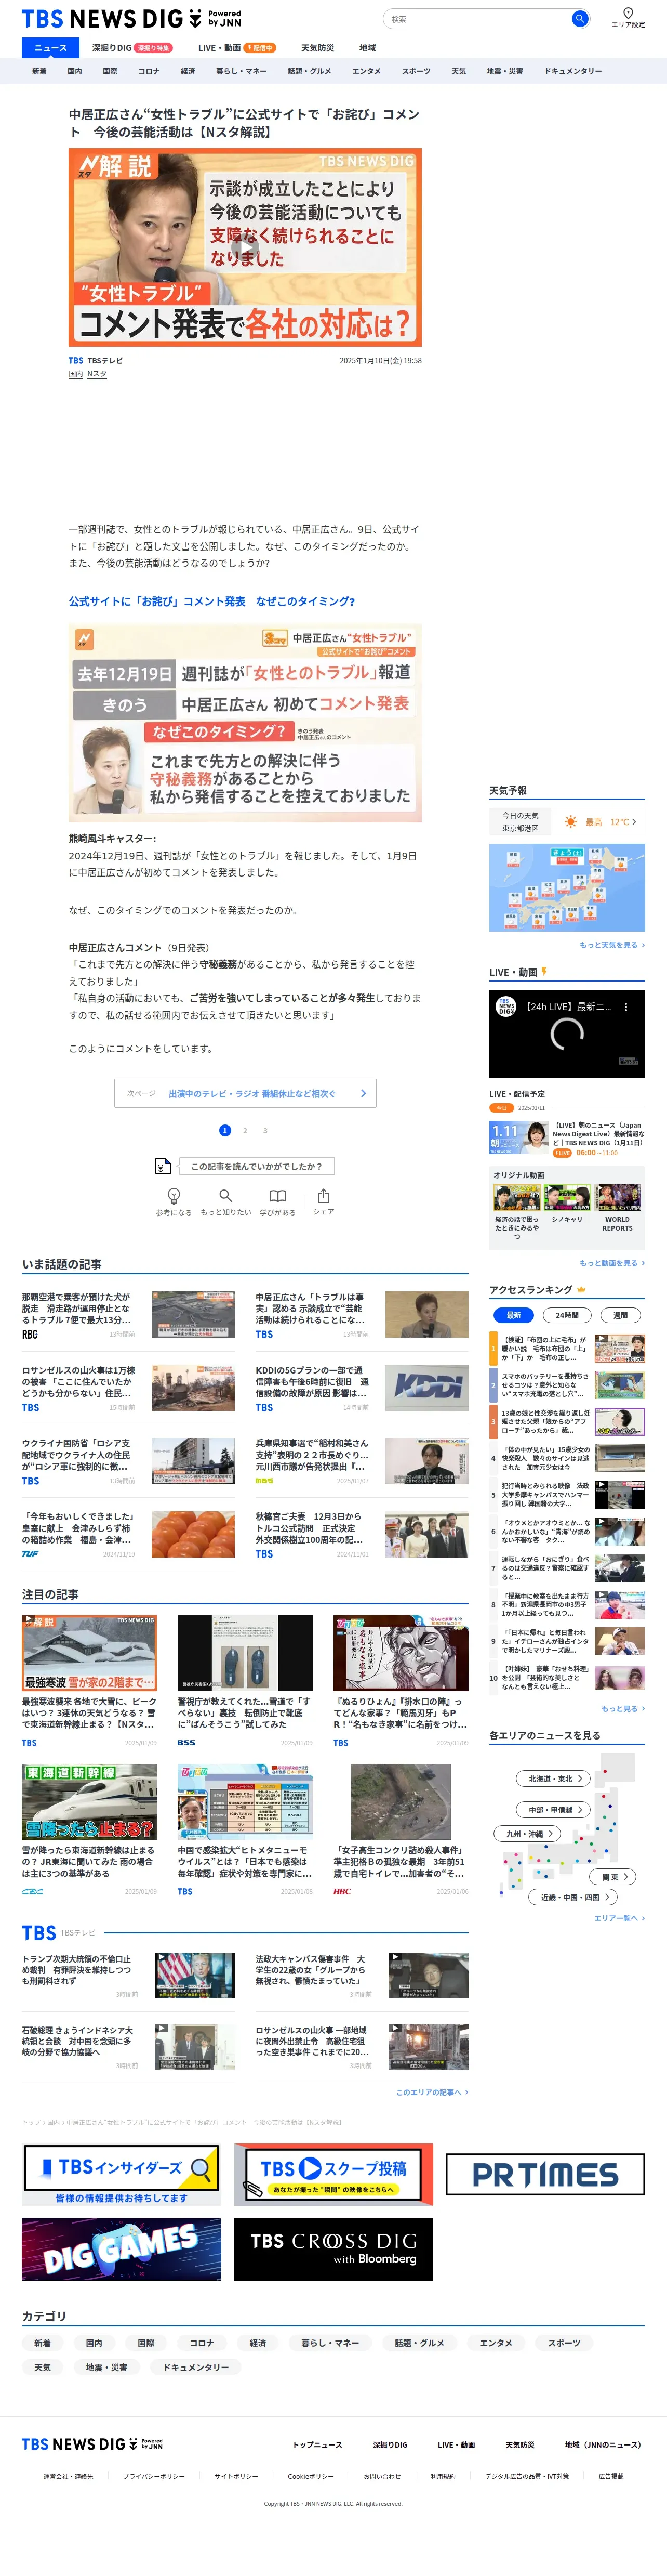The width and height of the screenshot is (667, 2576).
Task: Click the footer TBS NEWS DIG logo
Action: pyautogui.click(x=92, y=2443)
